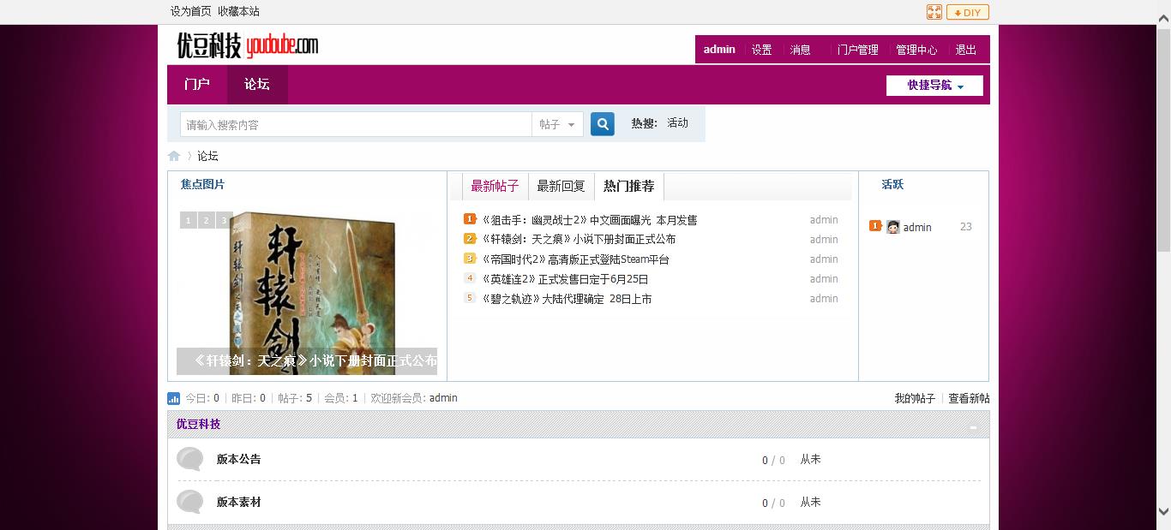Image resolution: width=1171 pixels, height=530 pixels.
Task: Open the 快捷导航 dropdown
Action: (934, 85)
